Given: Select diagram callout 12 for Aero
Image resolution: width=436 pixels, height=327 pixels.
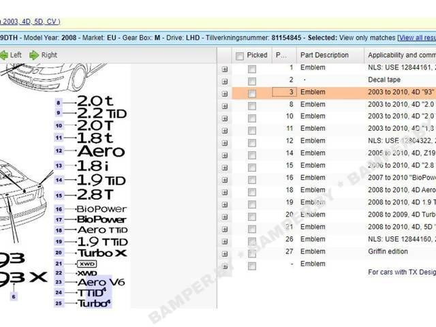Looking at the screenshot, I should (x=59, y=151).
